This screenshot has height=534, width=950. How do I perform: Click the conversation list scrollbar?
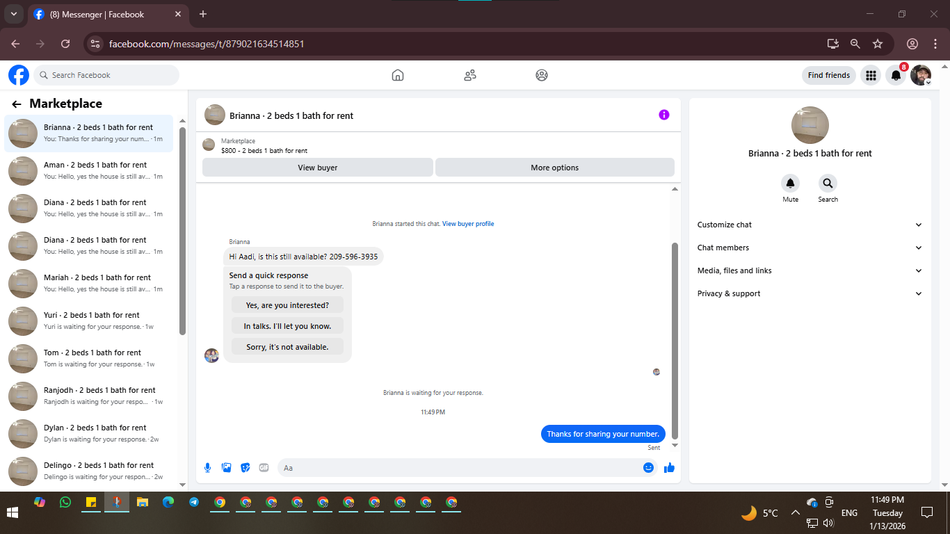coord(182,231)
